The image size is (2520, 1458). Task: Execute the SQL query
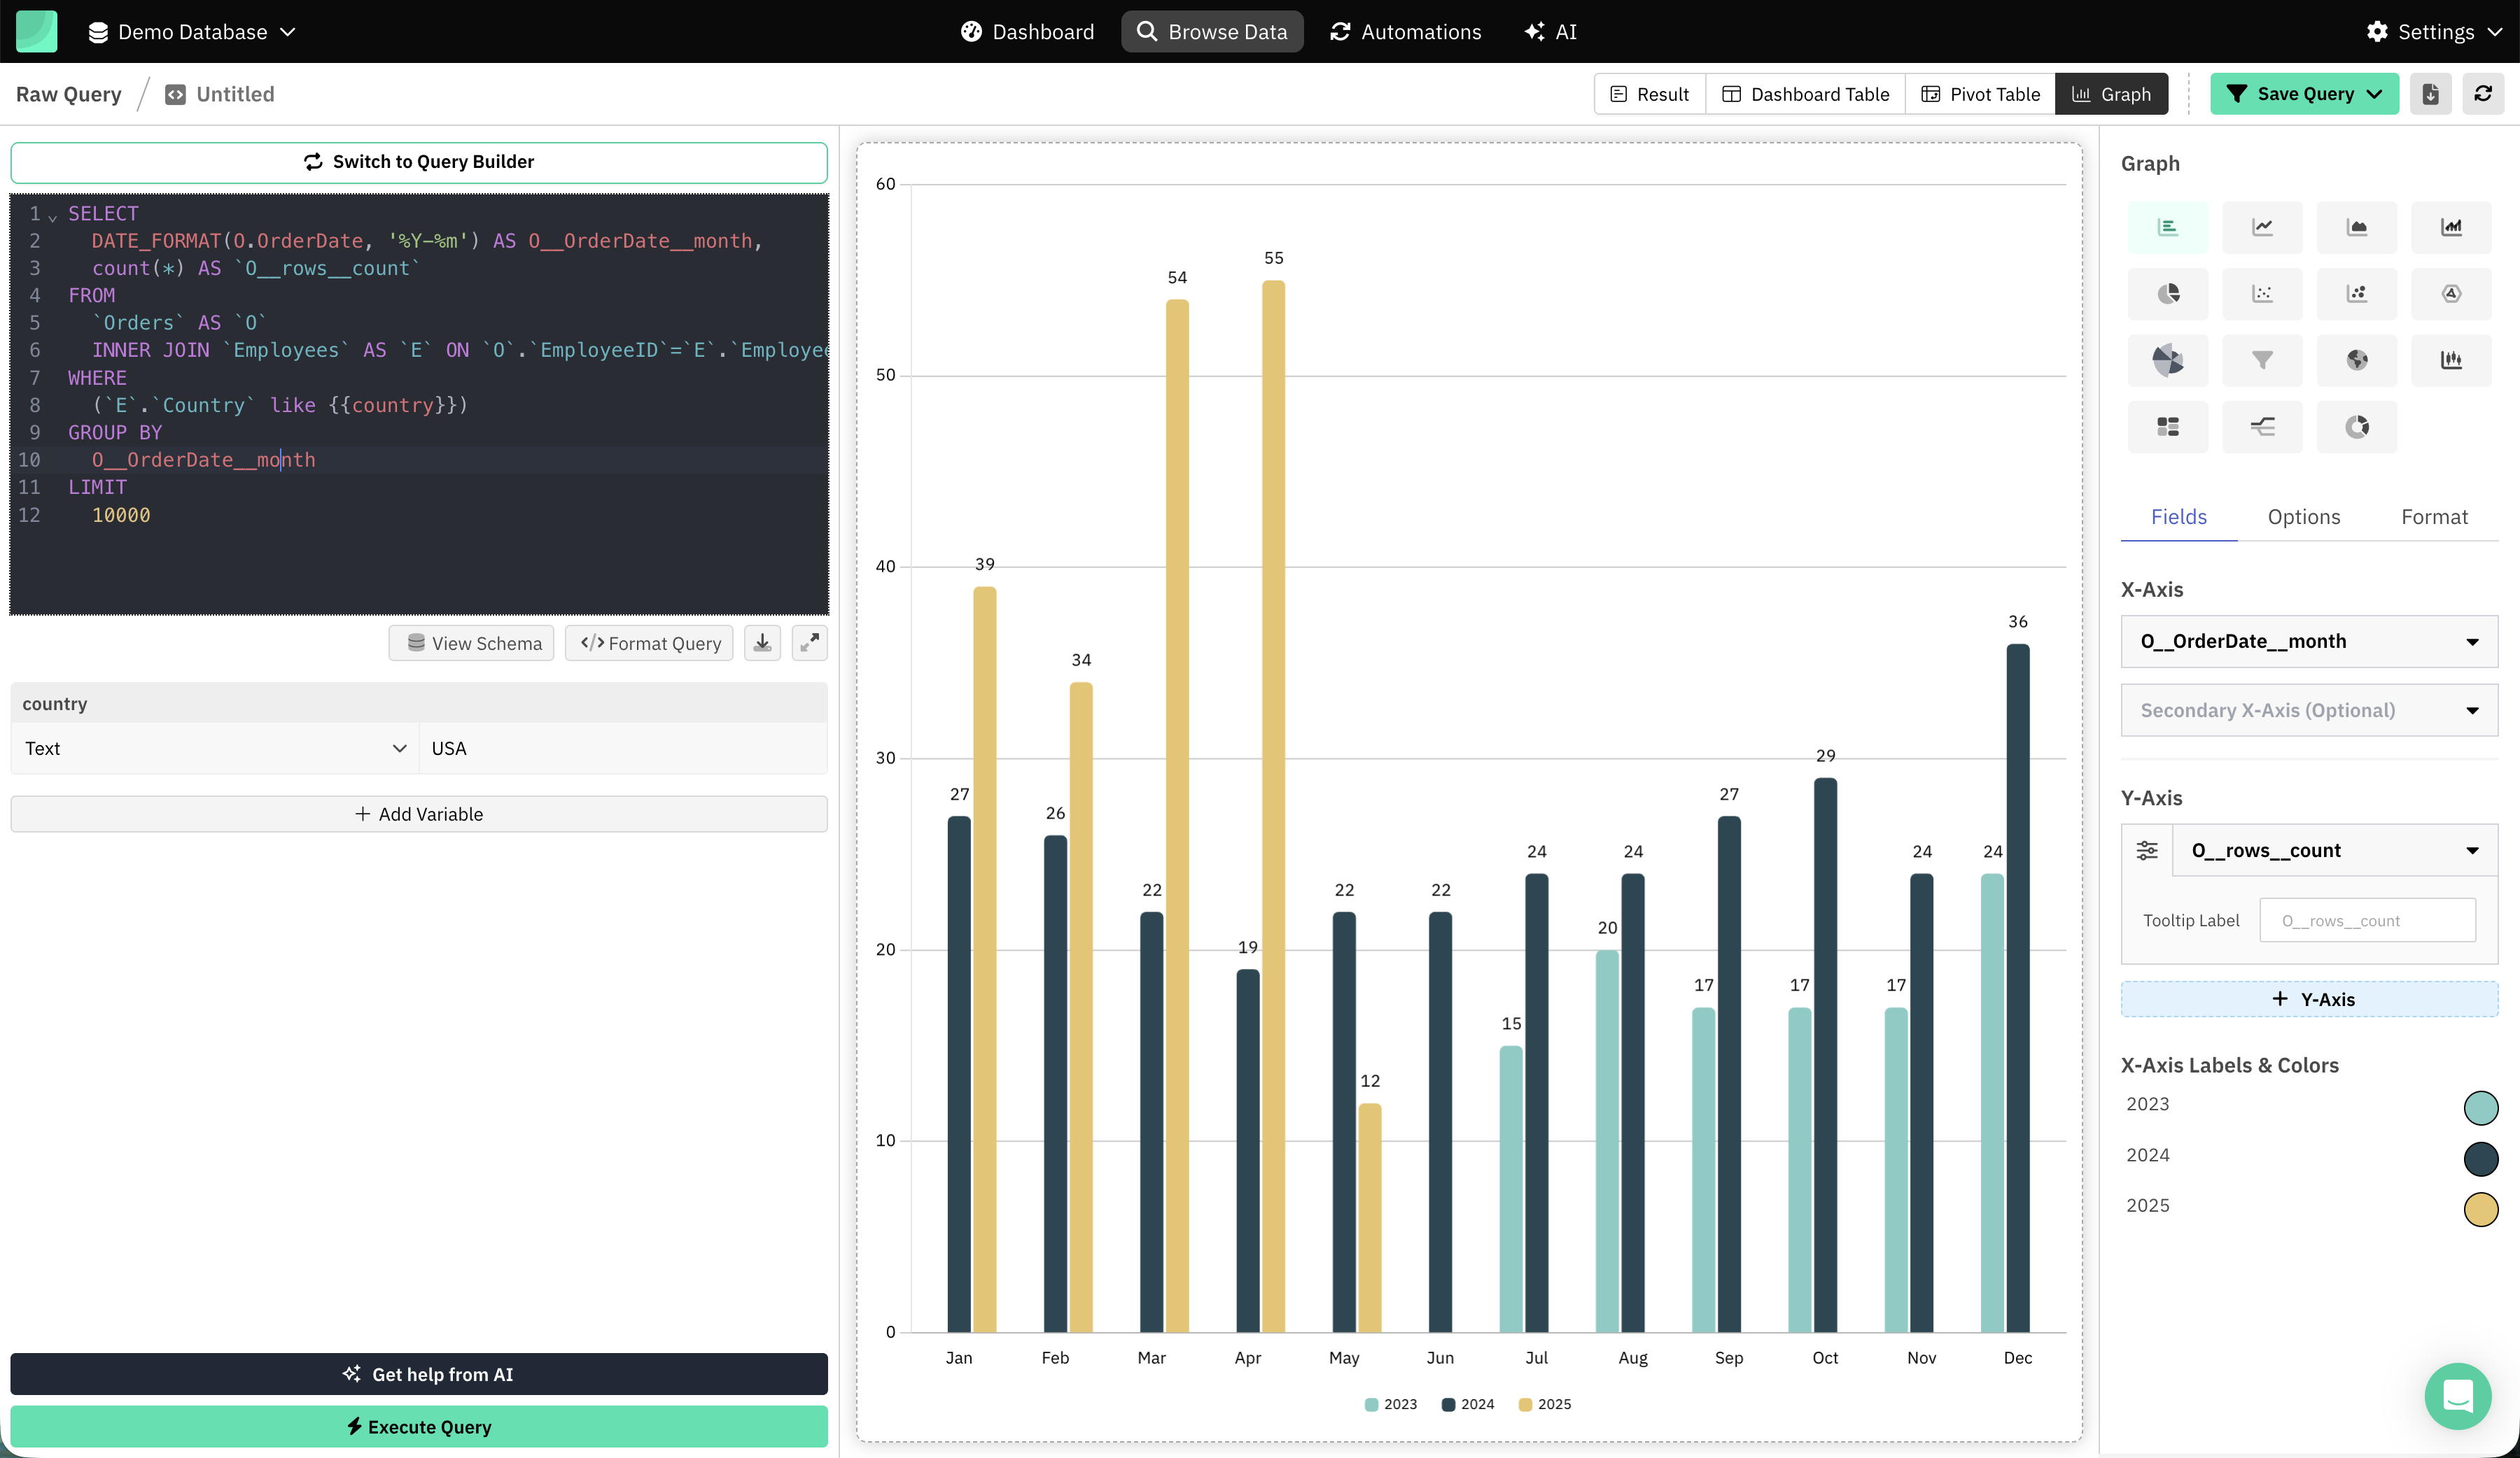[419, 1427]
